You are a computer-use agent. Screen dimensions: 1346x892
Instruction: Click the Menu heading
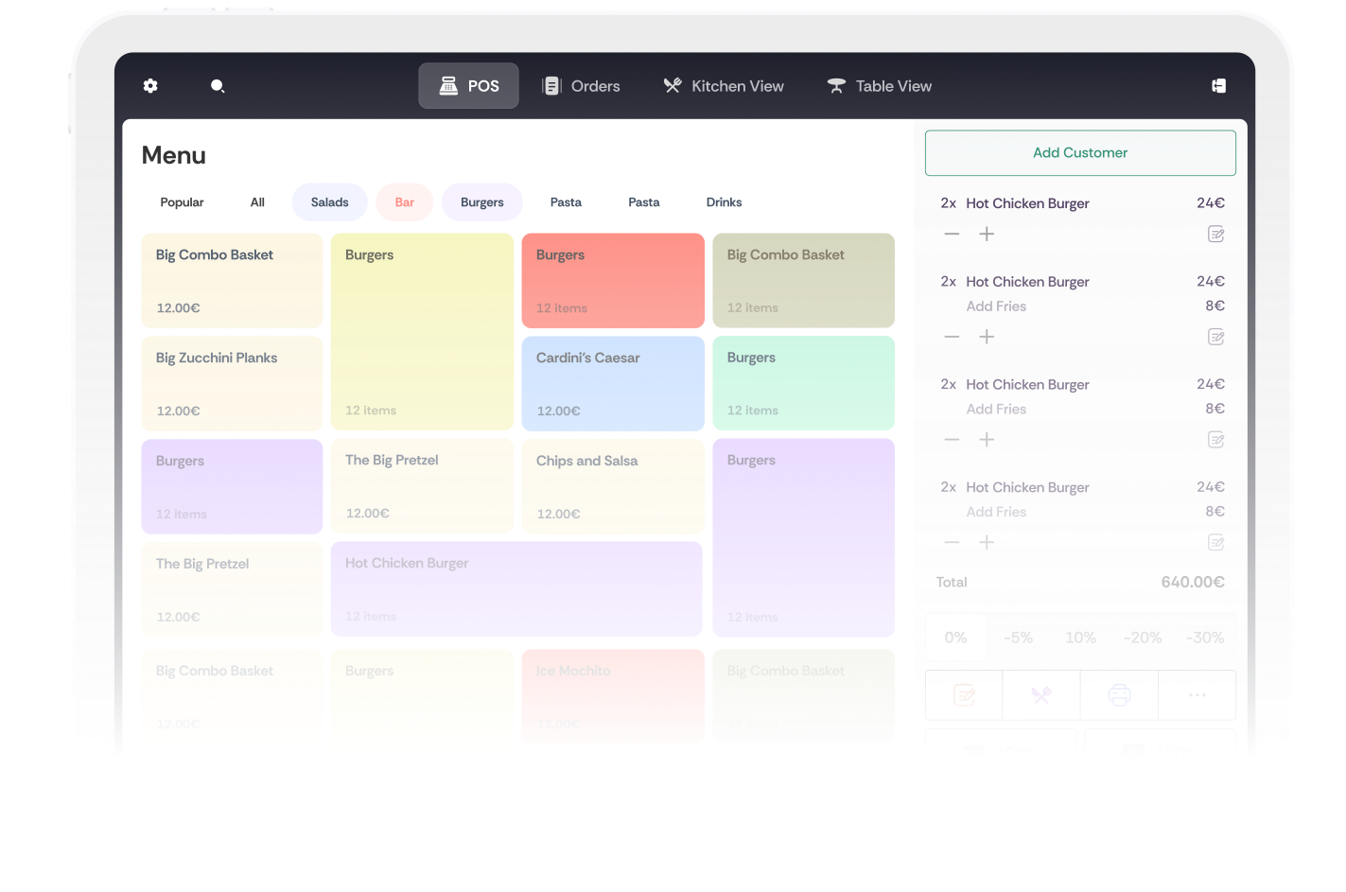[x=174, y=155]
